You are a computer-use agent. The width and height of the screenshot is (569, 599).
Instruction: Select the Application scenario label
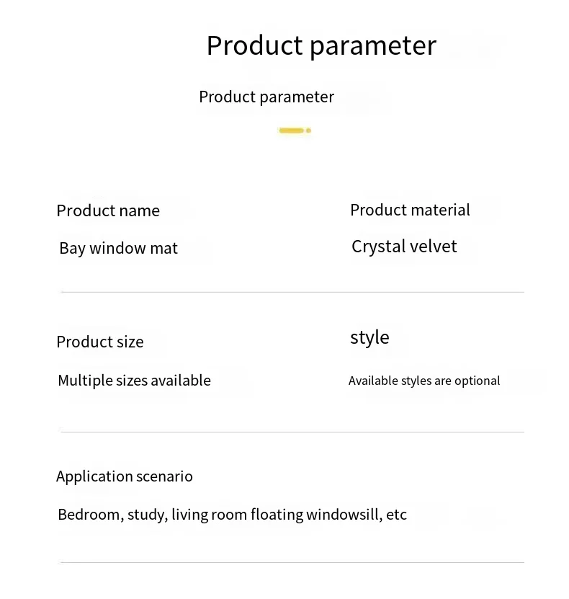[x=125, y=476]
